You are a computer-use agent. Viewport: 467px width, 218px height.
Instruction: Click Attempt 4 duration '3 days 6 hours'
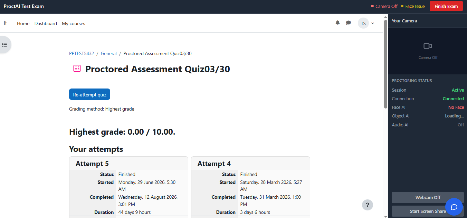[x=255, y=212]
